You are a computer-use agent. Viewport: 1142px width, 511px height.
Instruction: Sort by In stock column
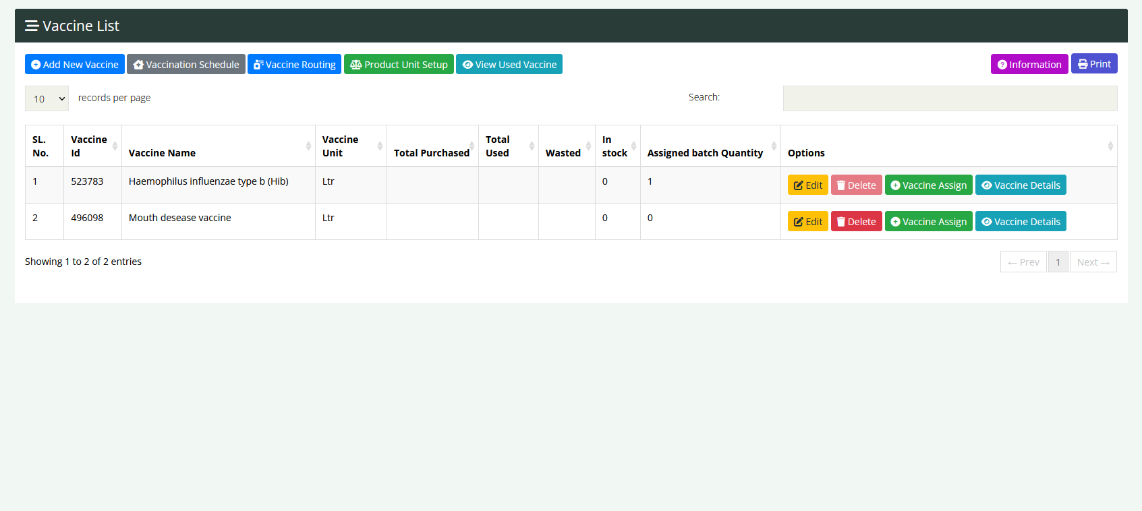617,146
